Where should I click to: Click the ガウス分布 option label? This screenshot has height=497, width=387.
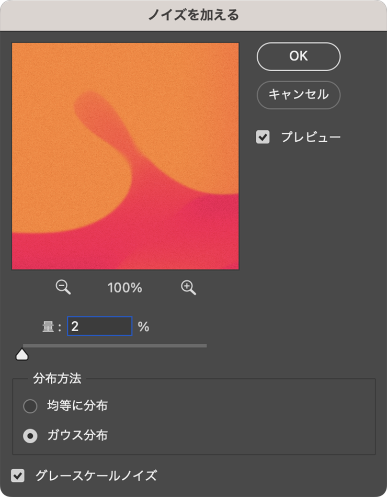click(x=77, y=435)
